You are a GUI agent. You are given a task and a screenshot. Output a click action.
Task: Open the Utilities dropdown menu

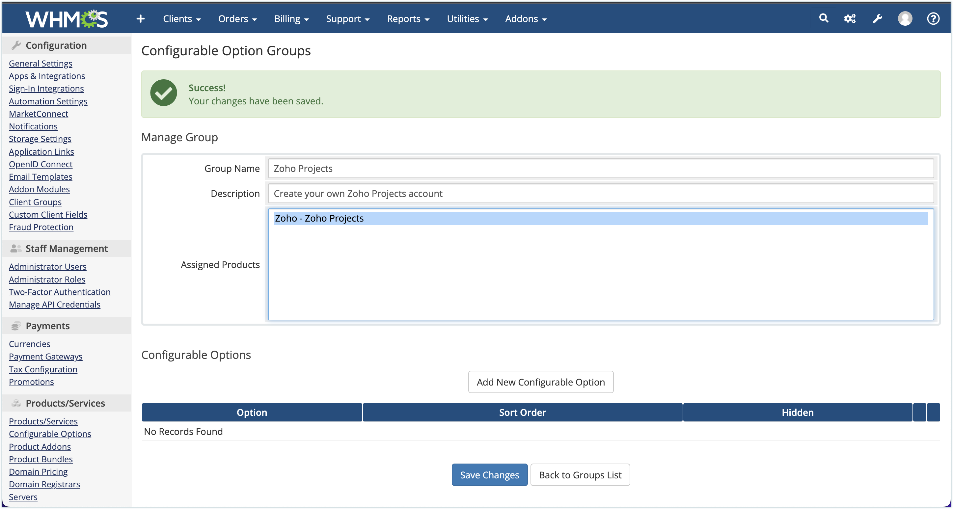[x=467, y=19]
